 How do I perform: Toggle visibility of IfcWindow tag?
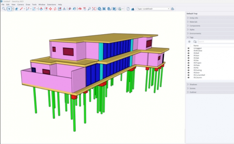tap(188, 51)
